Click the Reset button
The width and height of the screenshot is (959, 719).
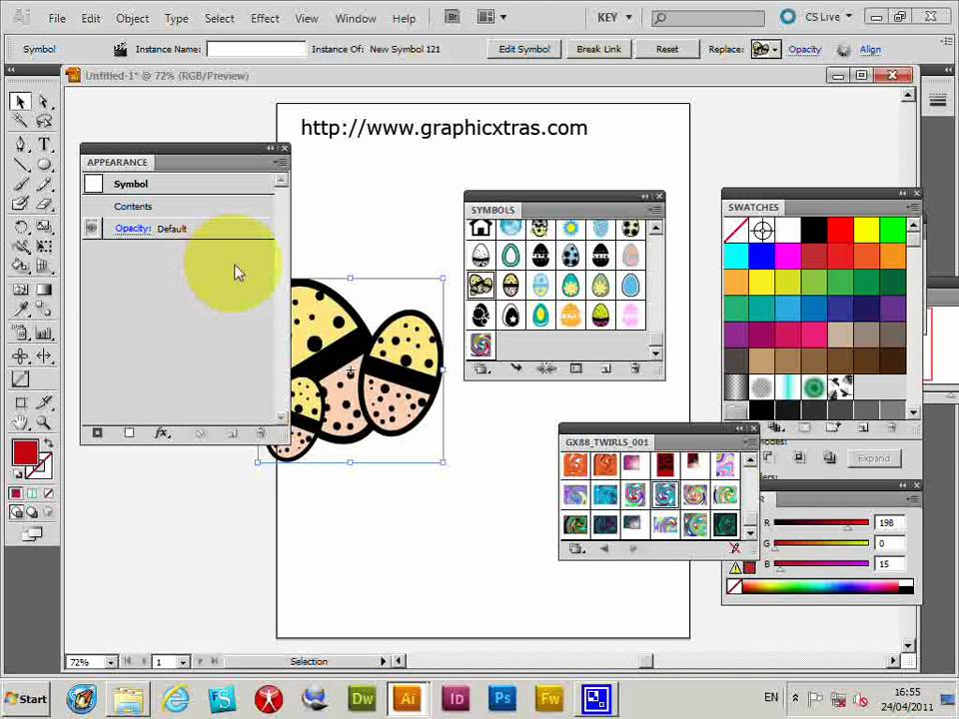point(667,49)
